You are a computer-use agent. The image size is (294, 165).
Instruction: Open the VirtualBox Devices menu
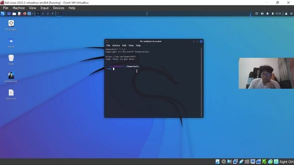(x=58, y=8)
